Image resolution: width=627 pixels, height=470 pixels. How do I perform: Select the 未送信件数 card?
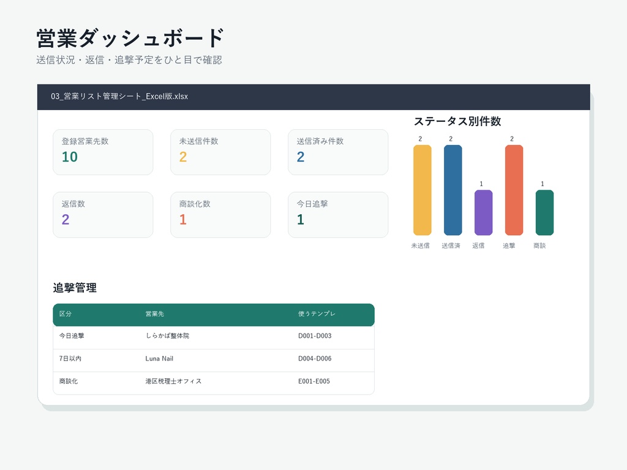(220, 152)
